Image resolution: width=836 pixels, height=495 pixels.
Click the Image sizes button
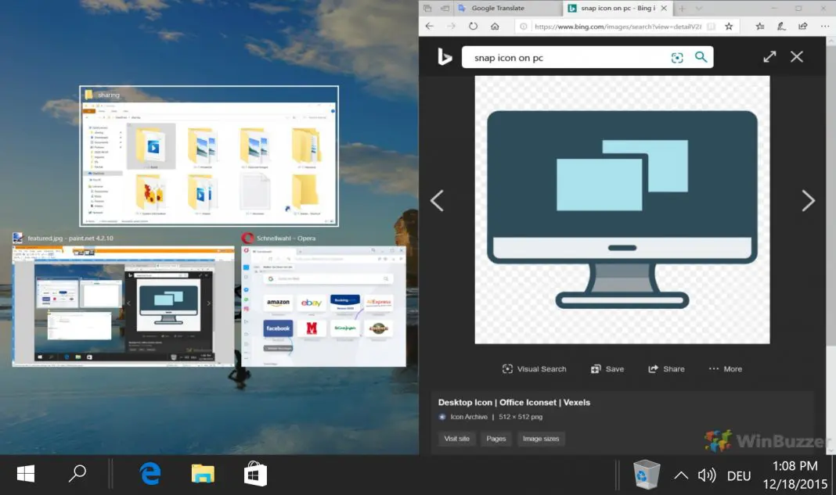click(x=541, y=439)
